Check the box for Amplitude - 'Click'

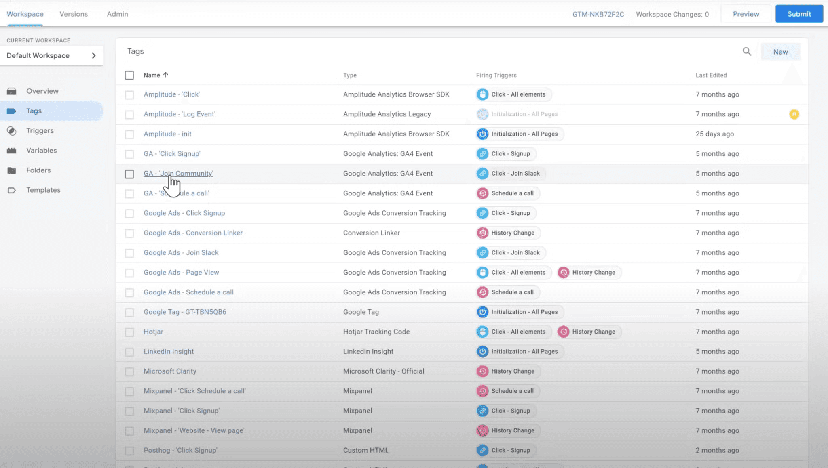click(129, 95)
